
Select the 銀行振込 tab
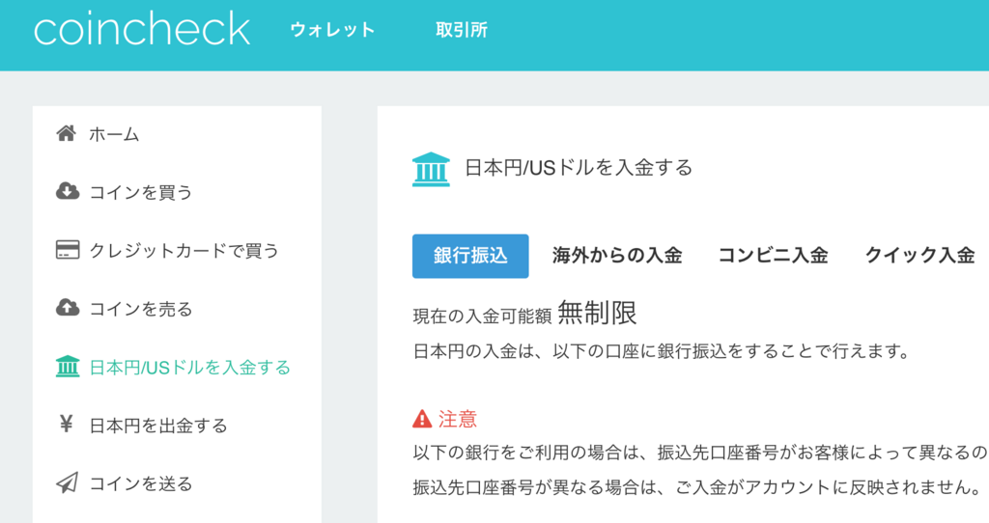tap(470, 256)
